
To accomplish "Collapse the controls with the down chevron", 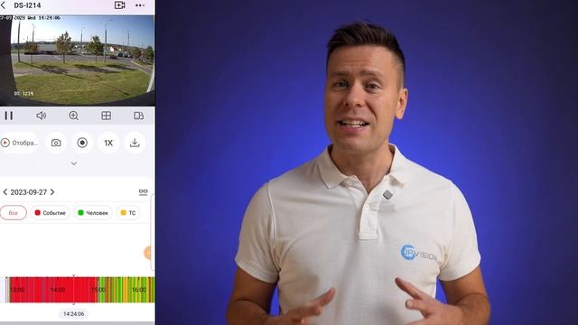I will click(x=74, y=163).
